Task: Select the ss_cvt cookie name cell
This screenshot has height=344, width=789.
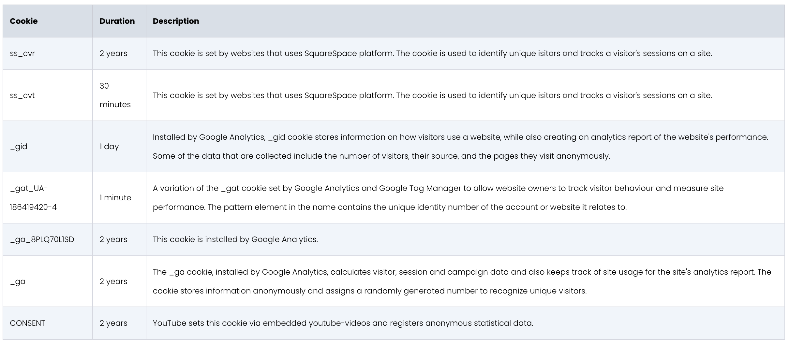Action: (22, 95)
